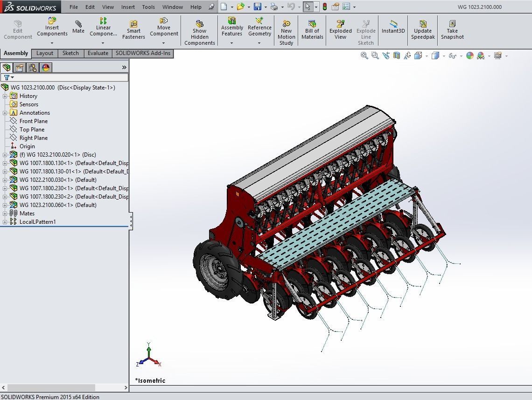The image size is (532, 400).
Task: Click Zoom to Fit in view toolbar
Action: (364, 55)
